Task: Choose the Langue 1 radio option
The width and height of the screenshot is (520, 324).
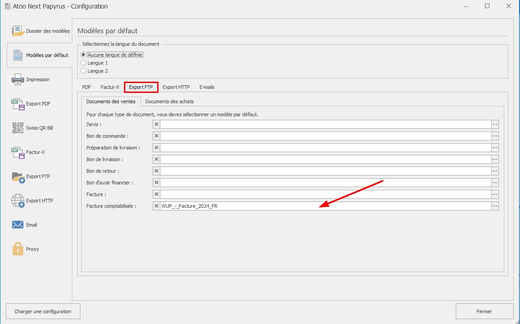Action: pyautogui.click(x=83, y=63)
